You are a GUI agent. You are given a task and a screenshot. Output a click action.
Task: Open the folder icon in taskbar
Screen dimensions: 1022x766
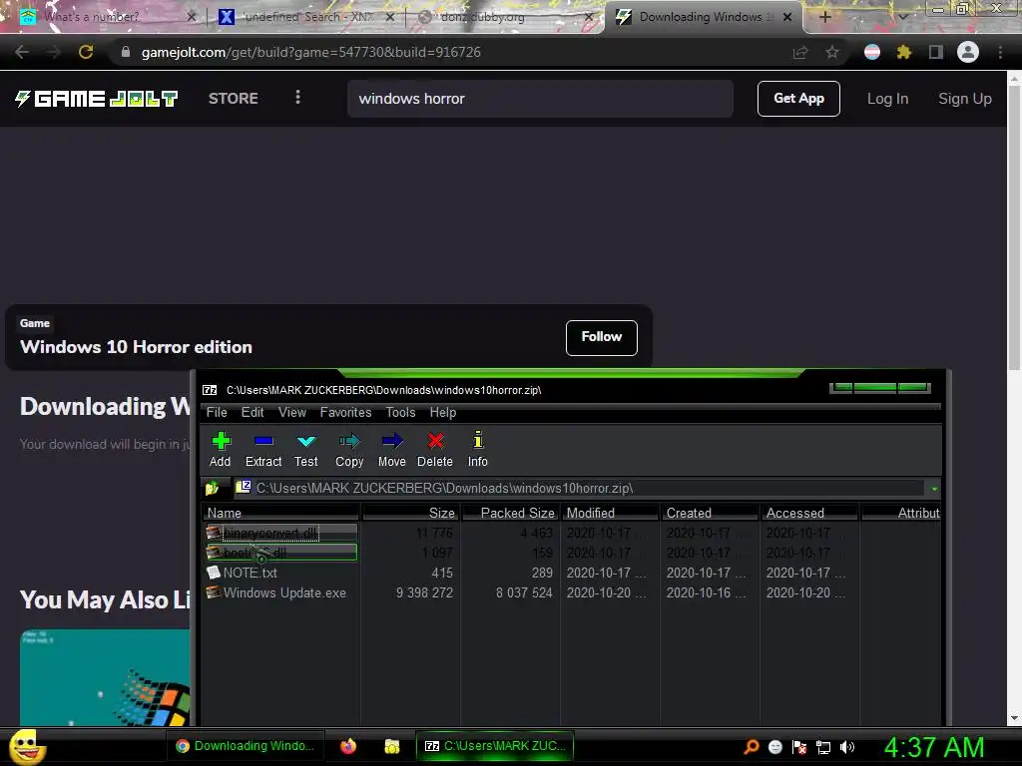pyautogui.click(x=391, y=746)
